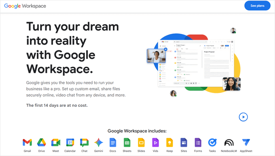Click the Gmail mockup window in the hero image

point(196,63)
